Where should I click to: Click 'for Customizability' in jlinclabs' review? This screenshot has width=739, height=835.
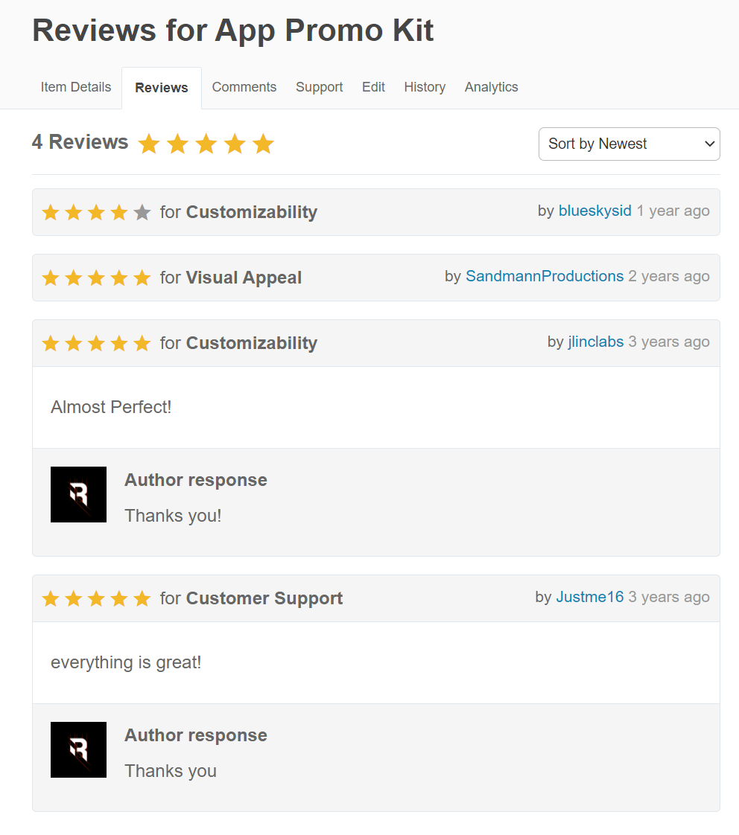click(238, 343)
